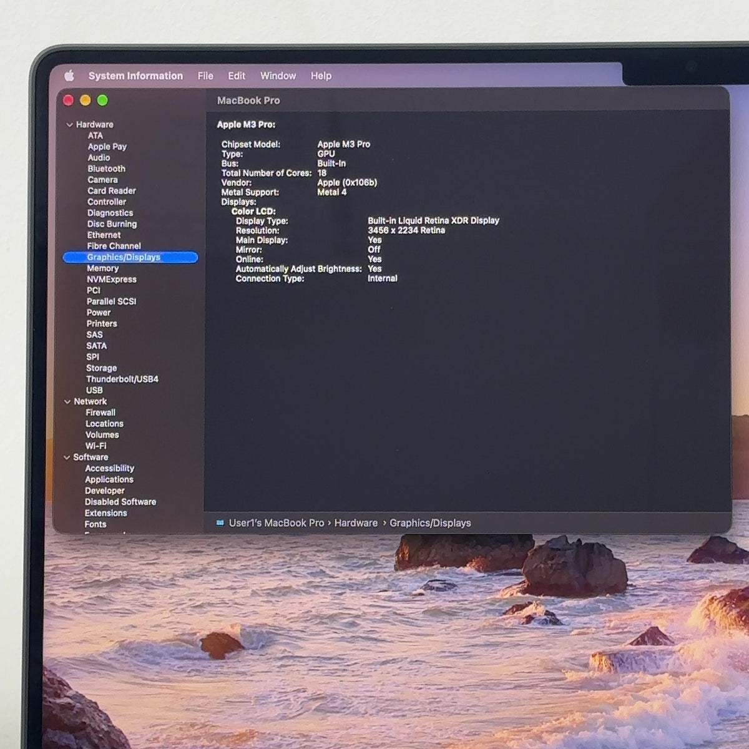Screen dimensions: 749x749
Task: Open the Apple menu
Action: click(x=69, y=76)
